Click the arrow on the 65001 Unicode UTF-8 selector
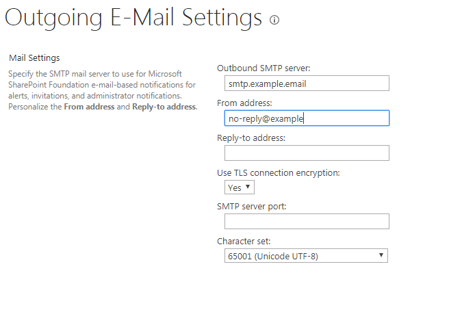The height and width of the screenshot is (312, 462). [381, 256]
